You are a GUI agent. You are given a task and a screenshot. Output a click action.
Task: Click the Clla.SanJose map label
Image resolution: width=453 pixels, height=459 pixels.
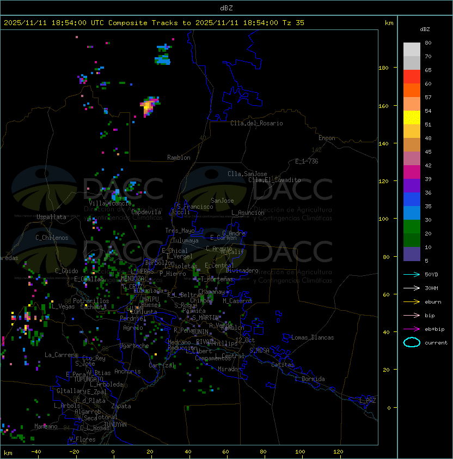(x=247, y=174)
